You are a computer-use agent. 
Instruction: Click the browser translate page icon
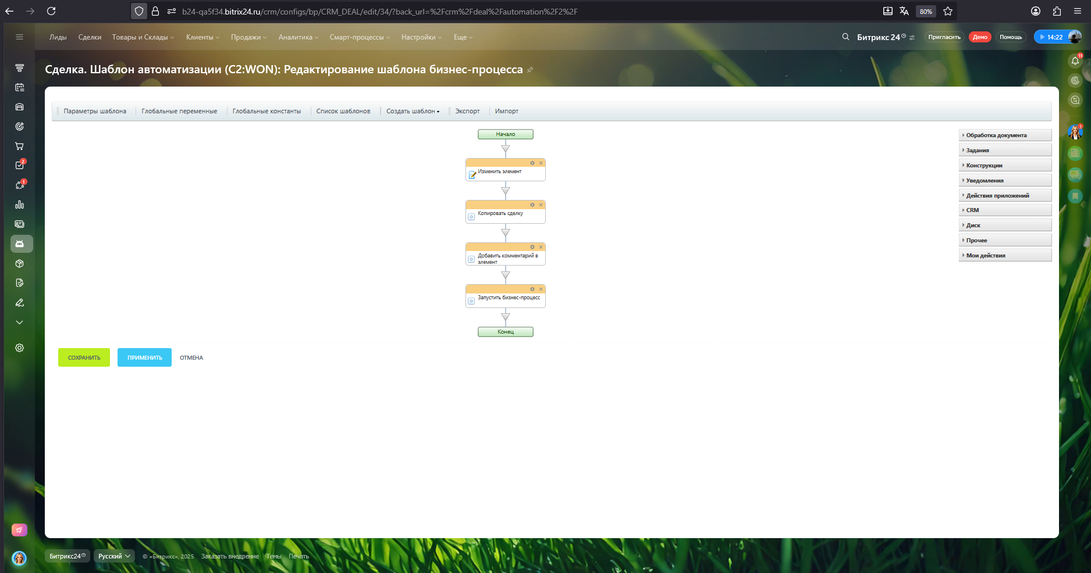point(904,11)
